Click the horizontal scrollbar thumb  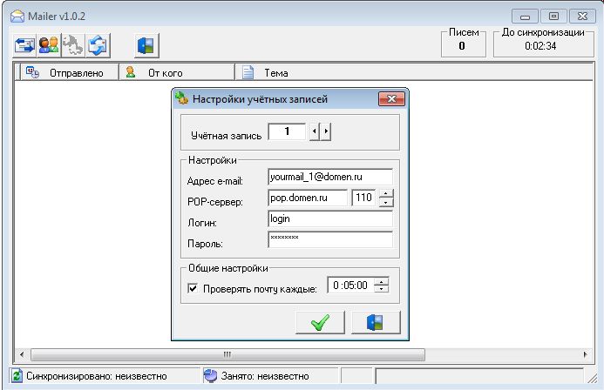pos(227,354)
